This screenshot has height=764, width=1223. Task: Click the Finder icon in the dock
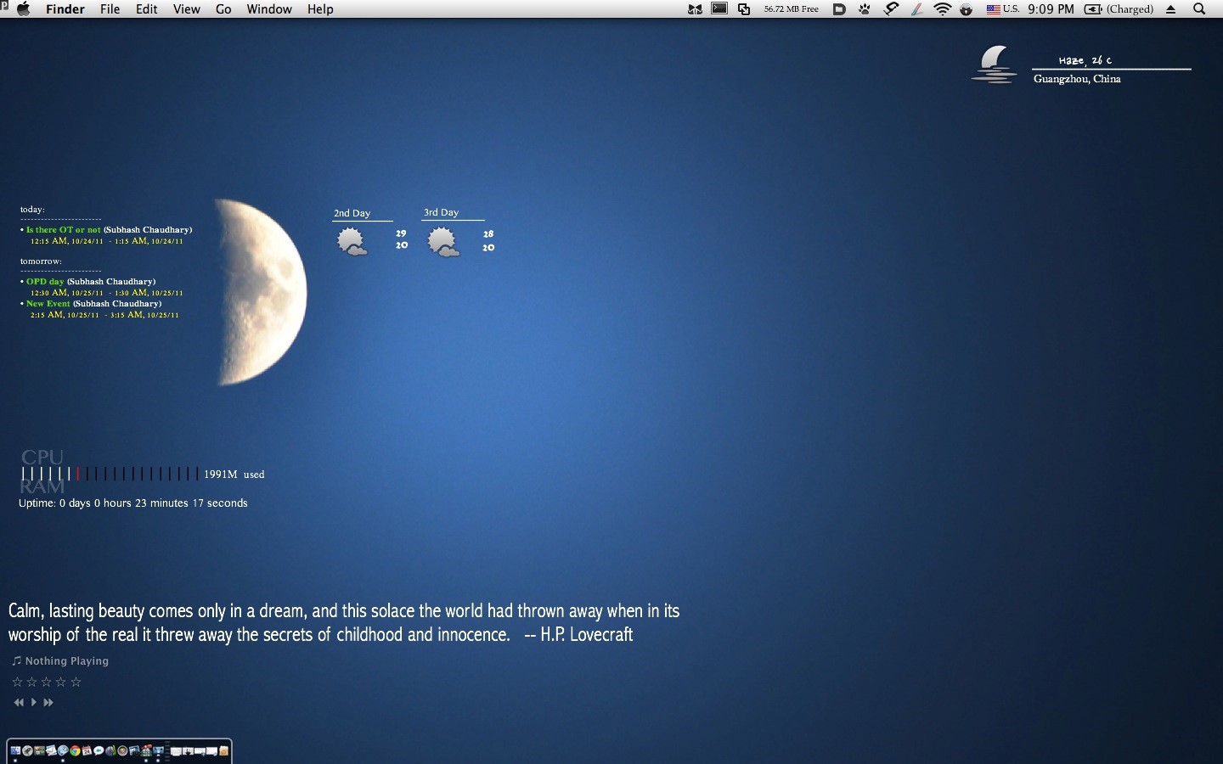tap(15, 750)
